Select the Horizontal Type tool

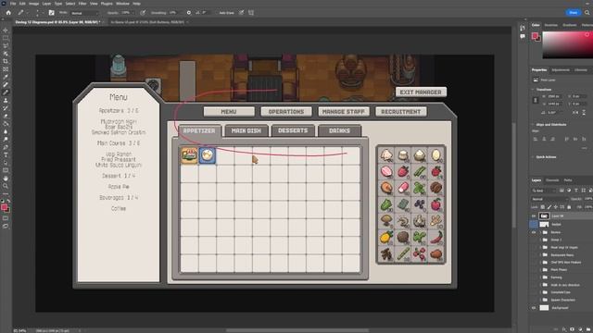click(x=6, y=155)
